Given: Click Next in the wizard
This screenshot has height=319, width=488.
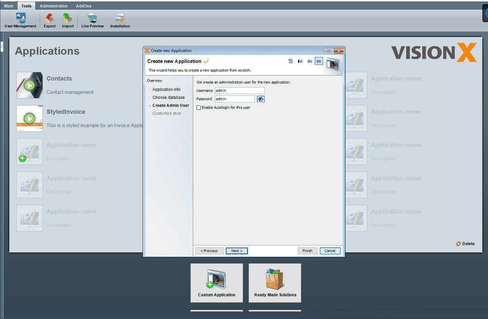Looking at the screenshot, I should point(236,251).
